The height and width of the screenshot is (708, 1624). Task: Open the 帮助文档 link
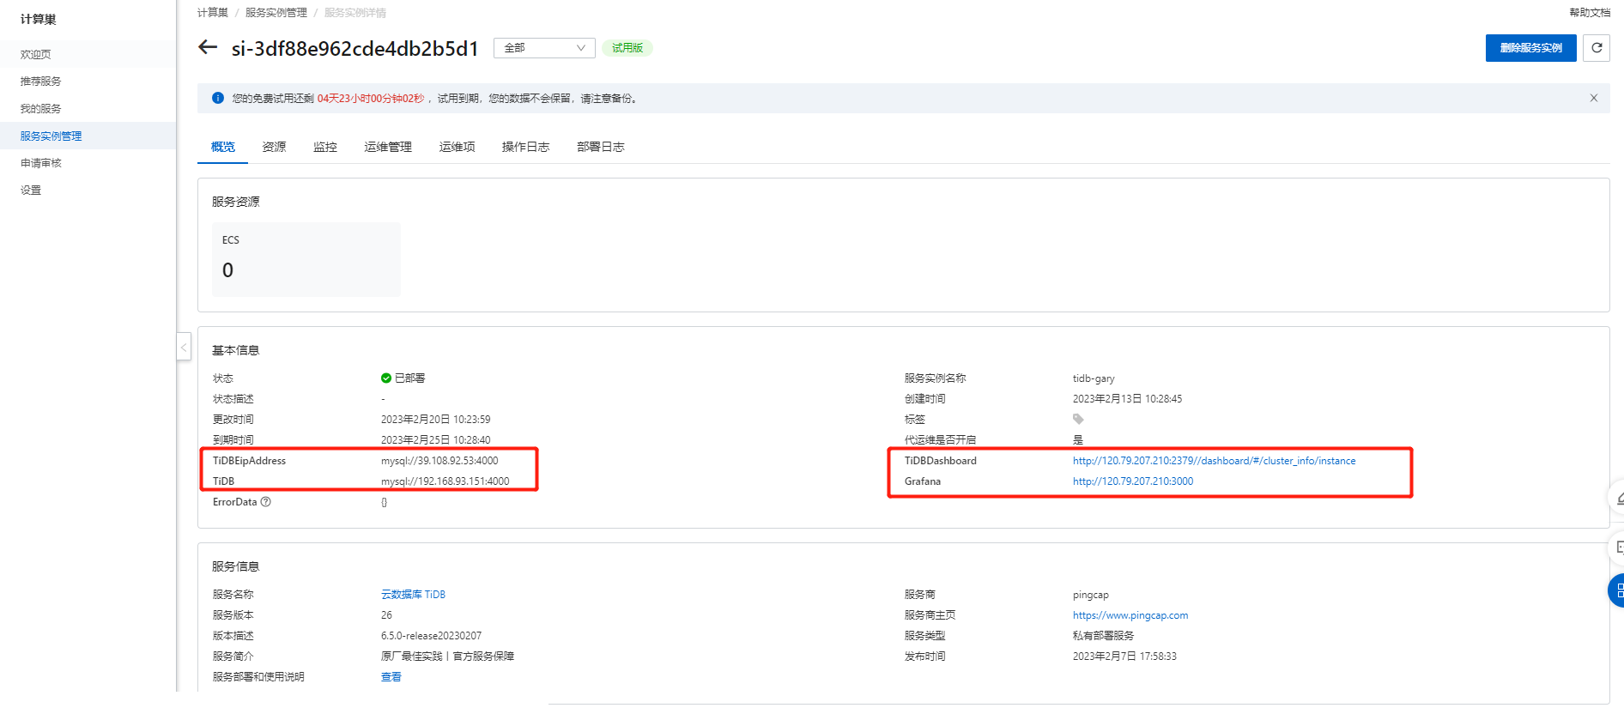1590,13
